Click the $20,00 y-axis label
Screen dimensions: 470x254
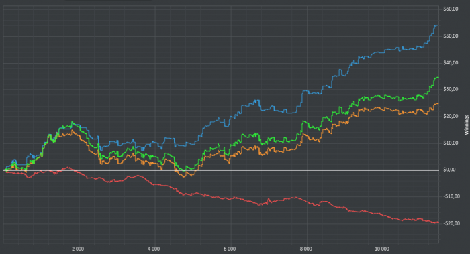(x=451, y=116)
